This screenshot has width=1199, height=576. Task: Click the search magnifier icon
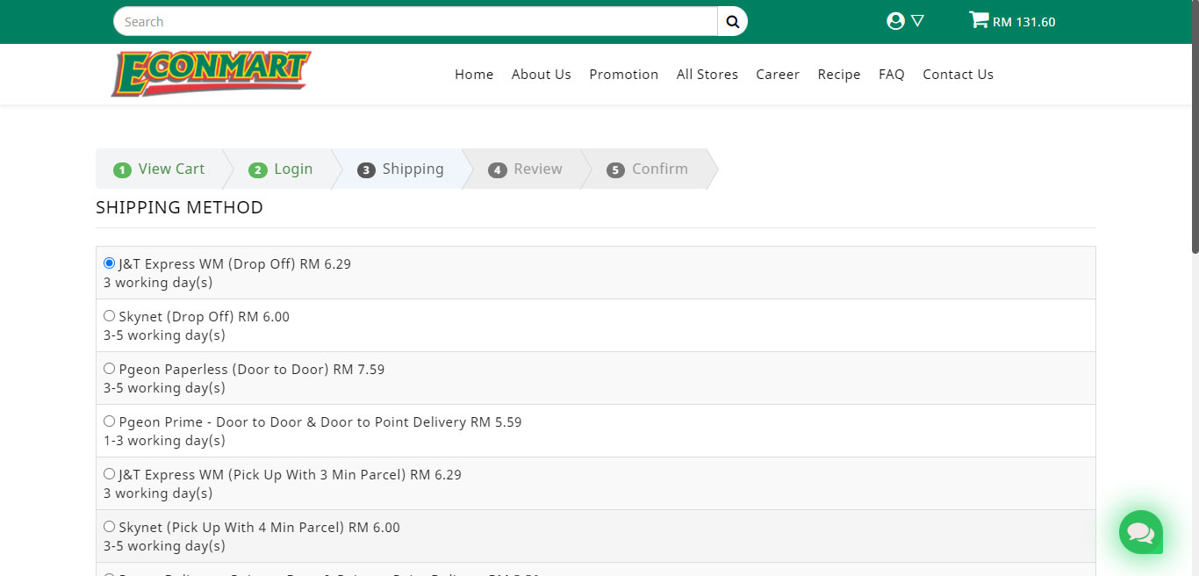pos(732,22)
